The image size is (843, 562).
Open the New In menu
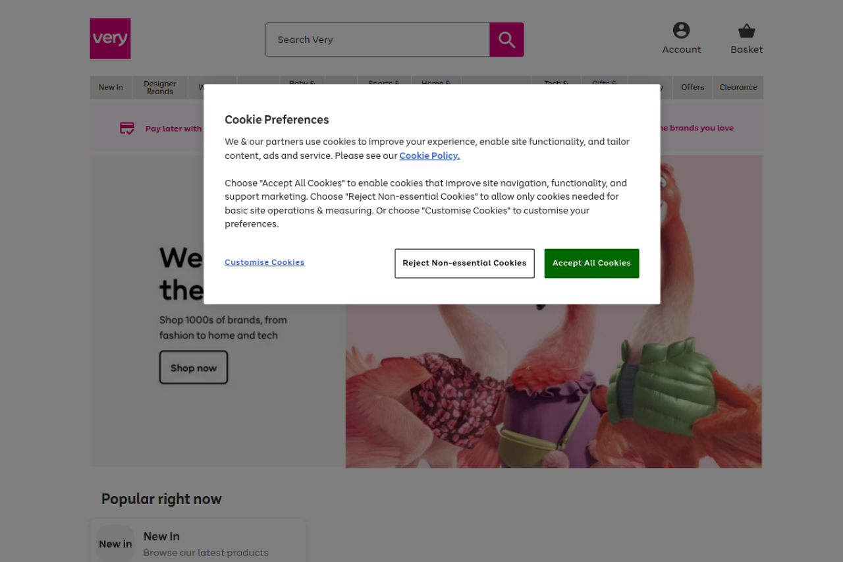point(111,88)
